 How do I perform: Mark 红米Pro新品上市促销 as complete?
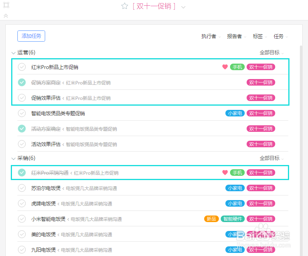pyautogui.click(x=22, y=67)
